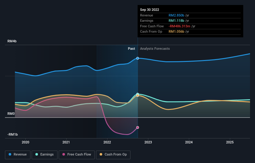Click the Cash From Op label in tooltip
This screenshot has width=255, height=163.
pyautogui.click(x=151, y=32)
